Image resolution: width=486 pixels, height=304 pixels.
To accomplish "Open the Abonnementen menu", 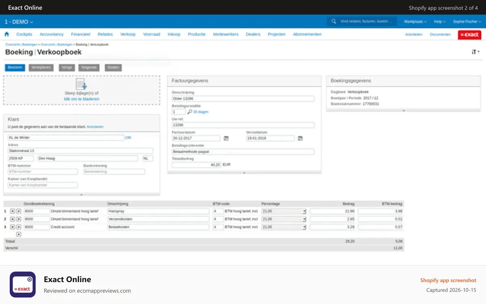I will pyautogui.click(x=307, y=34).
